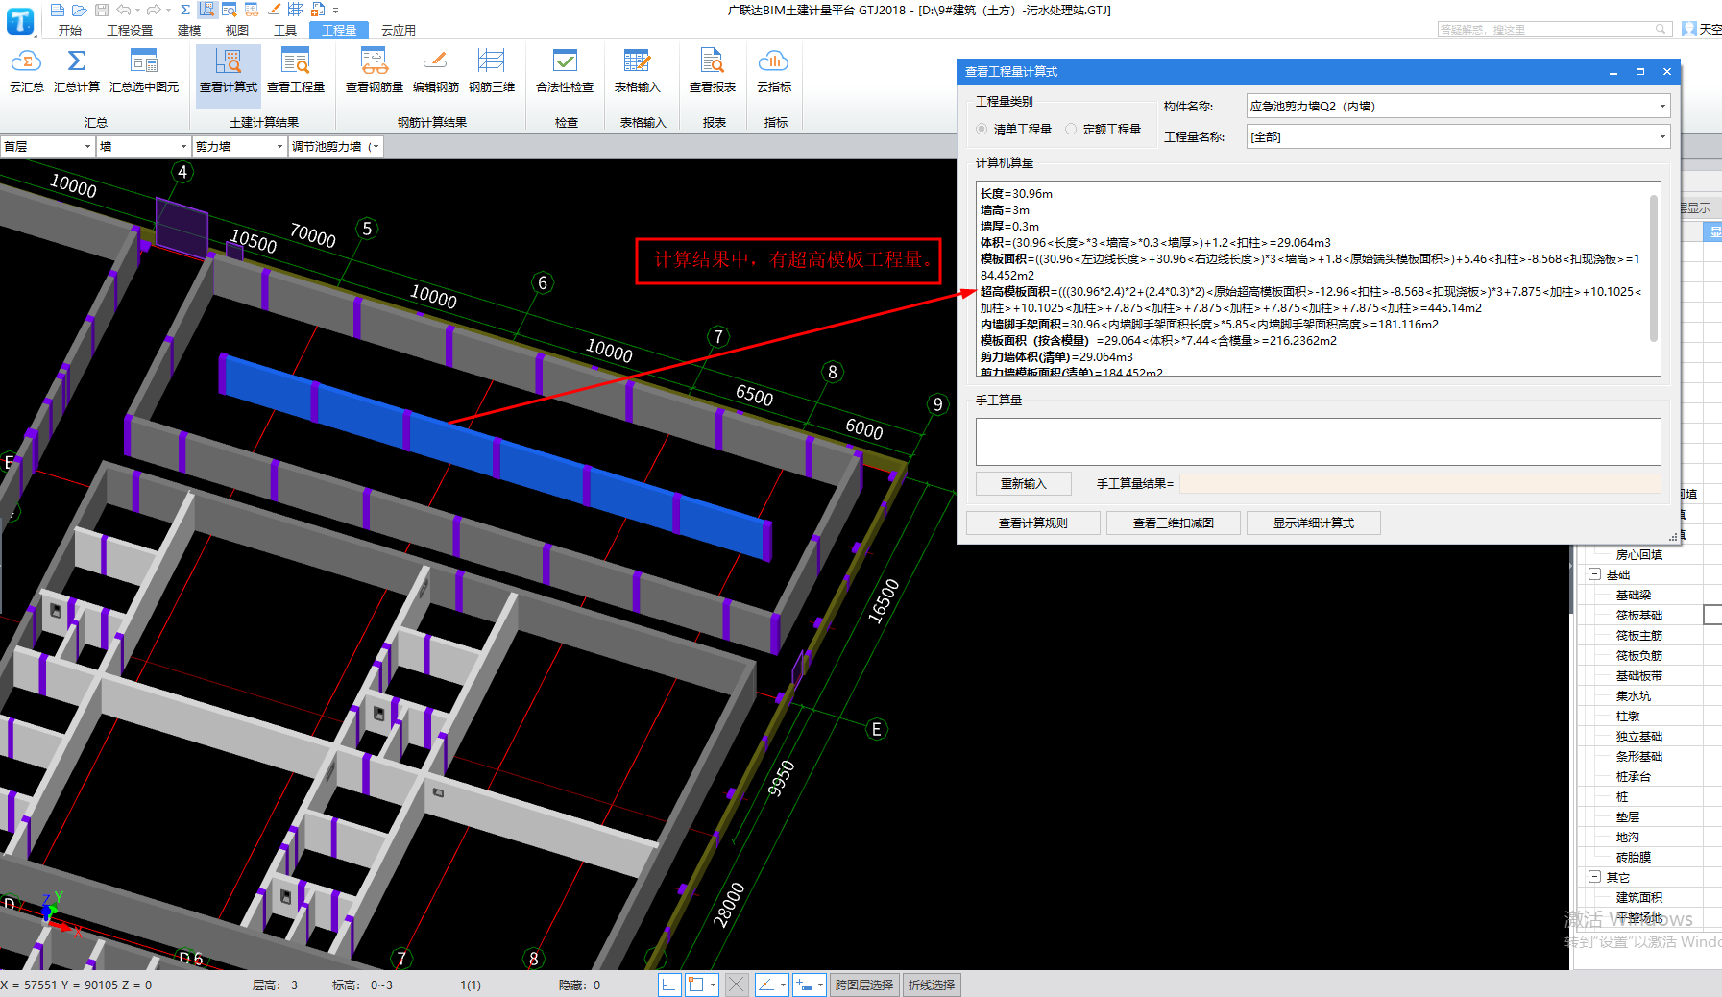1722x997 pixels.
Task: Click the rebar grid icon in quick access bar
Action: pos(296,10)
